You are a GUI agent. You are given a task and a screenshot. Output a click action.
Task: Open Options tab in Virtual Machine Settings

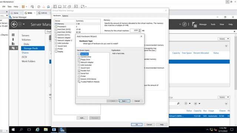coord(65,16)
